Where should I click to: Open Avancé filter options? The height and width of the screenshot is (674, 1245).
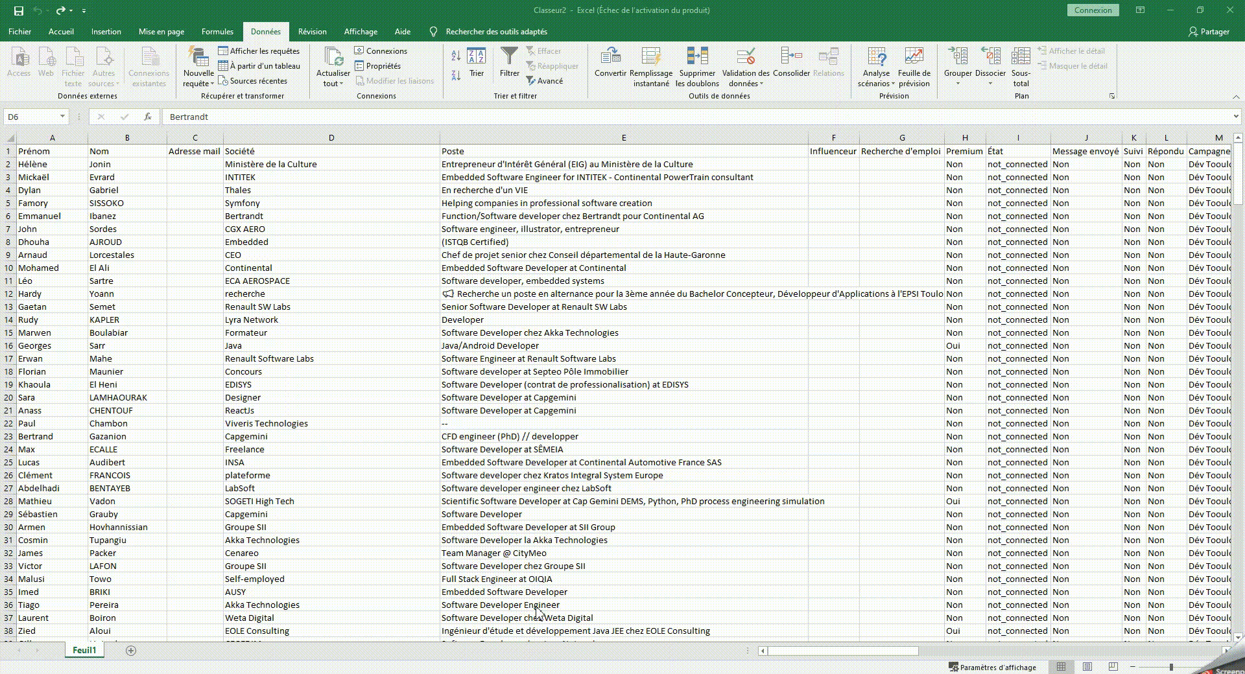click(x=544, y=80)
